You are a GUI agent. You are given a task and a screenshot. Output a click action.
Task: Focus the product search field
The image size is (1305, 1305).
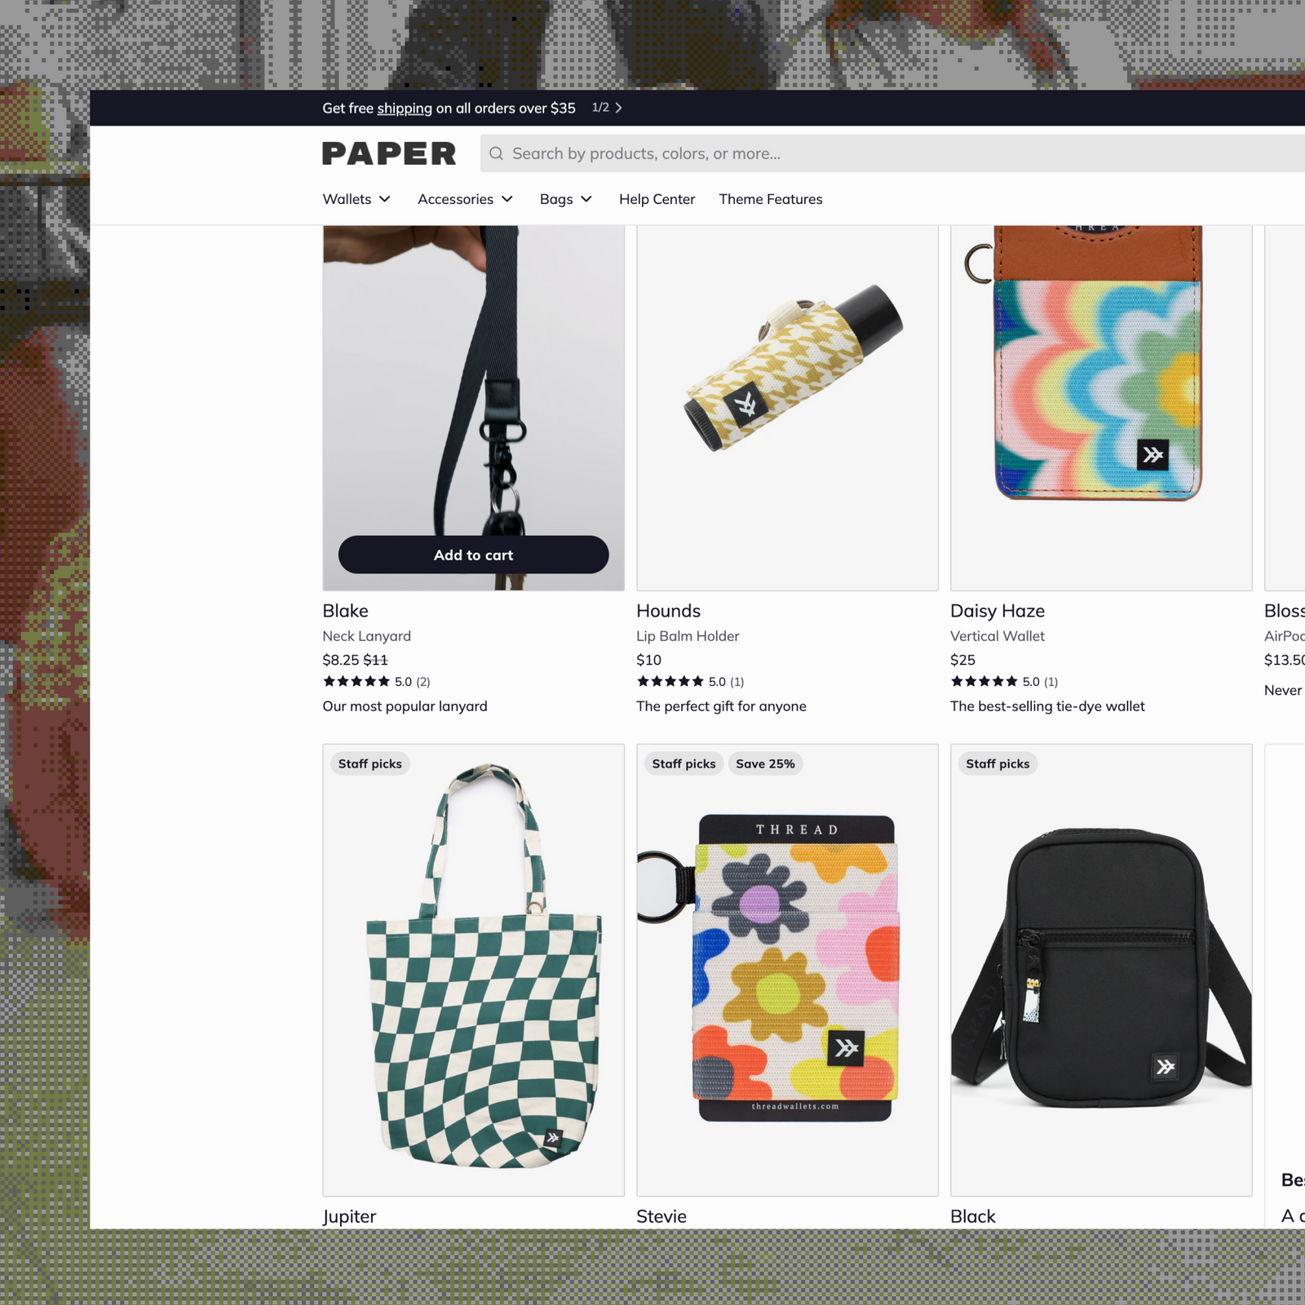coord(892,153)
